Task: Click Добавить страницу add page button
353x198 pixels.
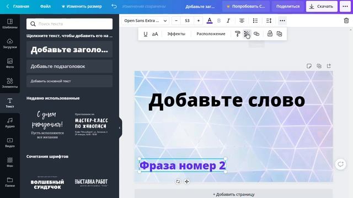Action: 233,194
